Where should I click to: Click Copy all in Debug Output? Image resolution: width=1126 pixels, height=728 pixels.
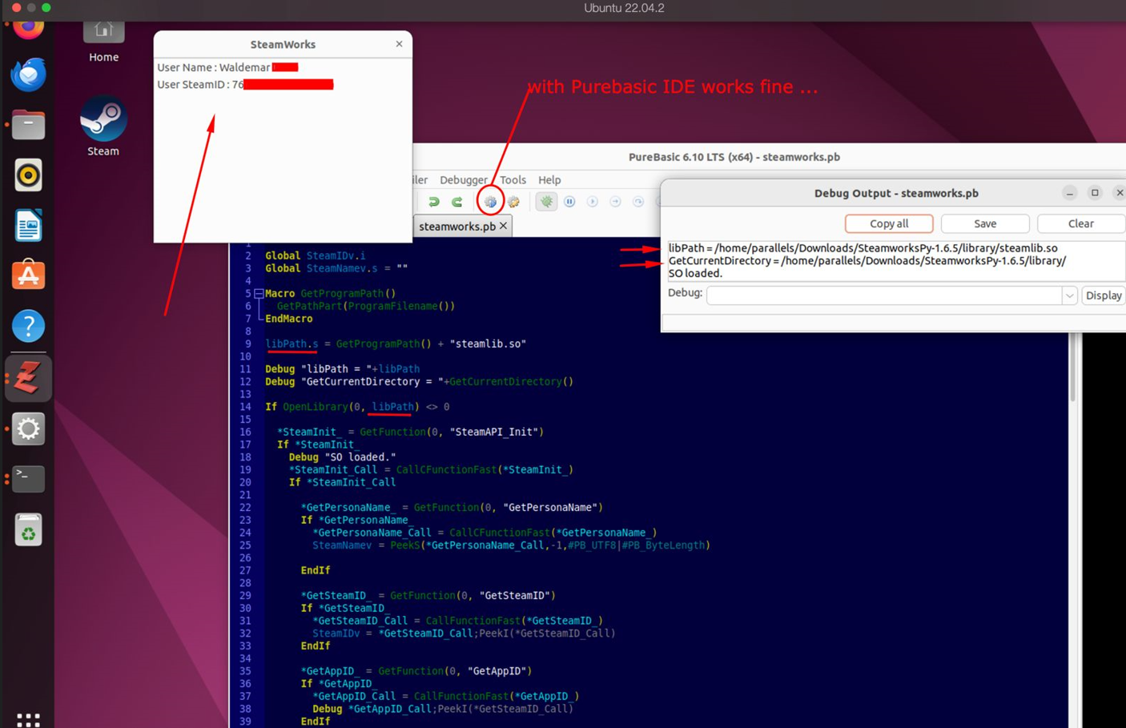coord(889,223)
